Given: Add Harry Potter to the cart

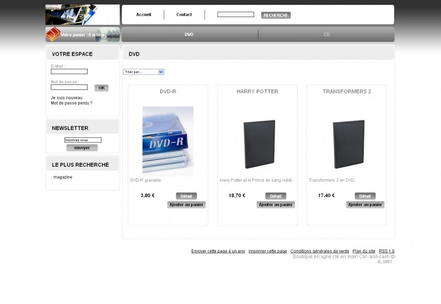Looking at the screenshot, I should tap(276, 205).
